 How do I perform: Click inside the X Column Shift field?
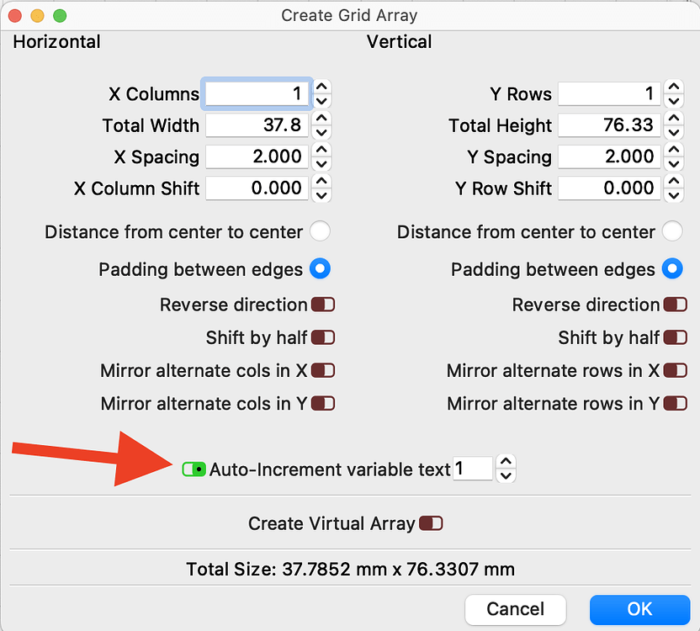click(x=257, y=188)
